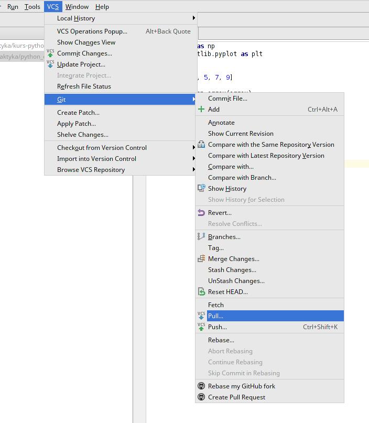Choose Reset HEAD entry
This screenshot has width=369, height=423.
pos(269,291)
